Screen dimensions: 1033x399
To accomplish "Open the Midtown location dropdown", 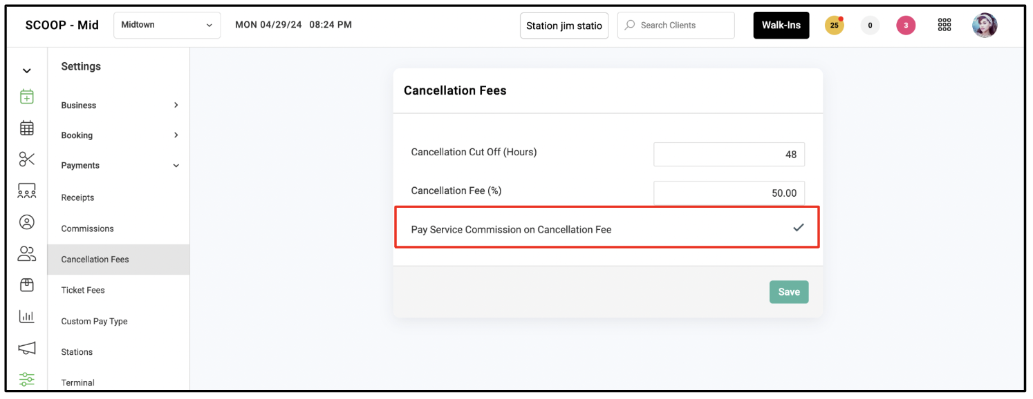I will click(167, 25).
